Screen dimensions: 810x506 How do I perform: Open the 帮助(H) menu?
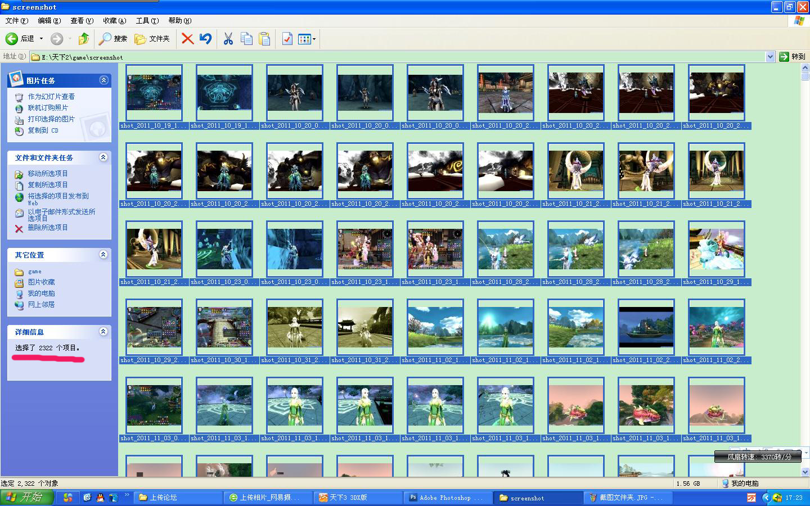179,21
